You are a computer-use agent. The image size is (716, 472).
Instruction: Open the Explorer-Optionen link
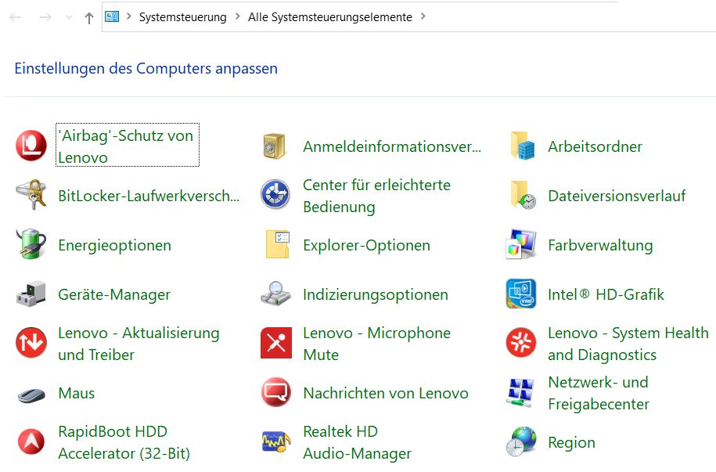click(366, 245)
